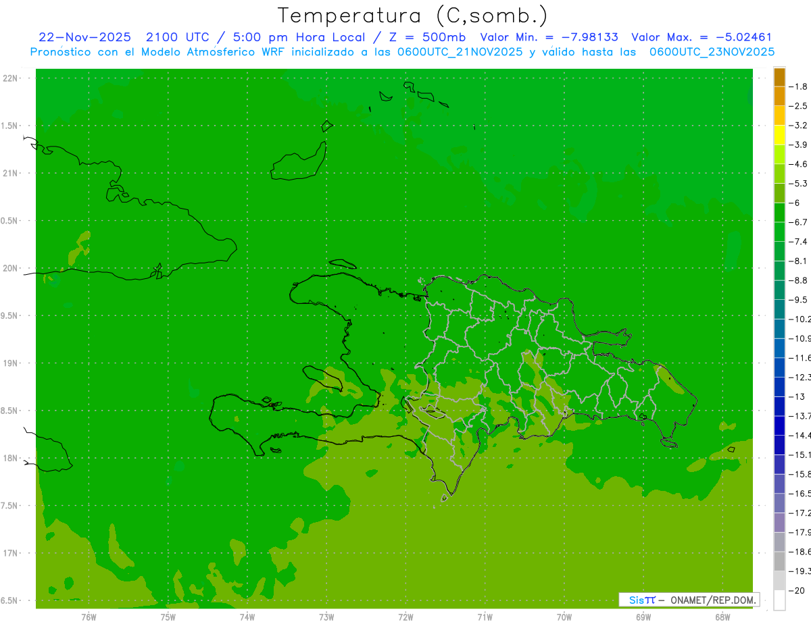This screenshot has width=811, height=626.
Task: Click the 75W longitude label
Action: tap(168, 617)
